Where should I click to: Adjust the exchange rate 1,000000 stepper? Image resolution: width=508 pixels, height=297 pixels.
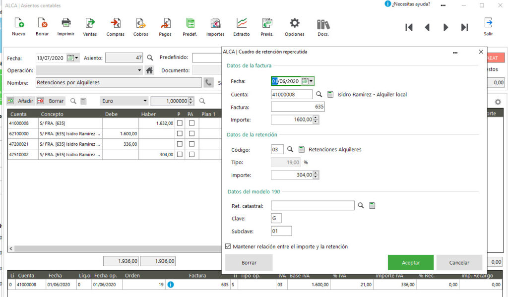pos(191,101)
